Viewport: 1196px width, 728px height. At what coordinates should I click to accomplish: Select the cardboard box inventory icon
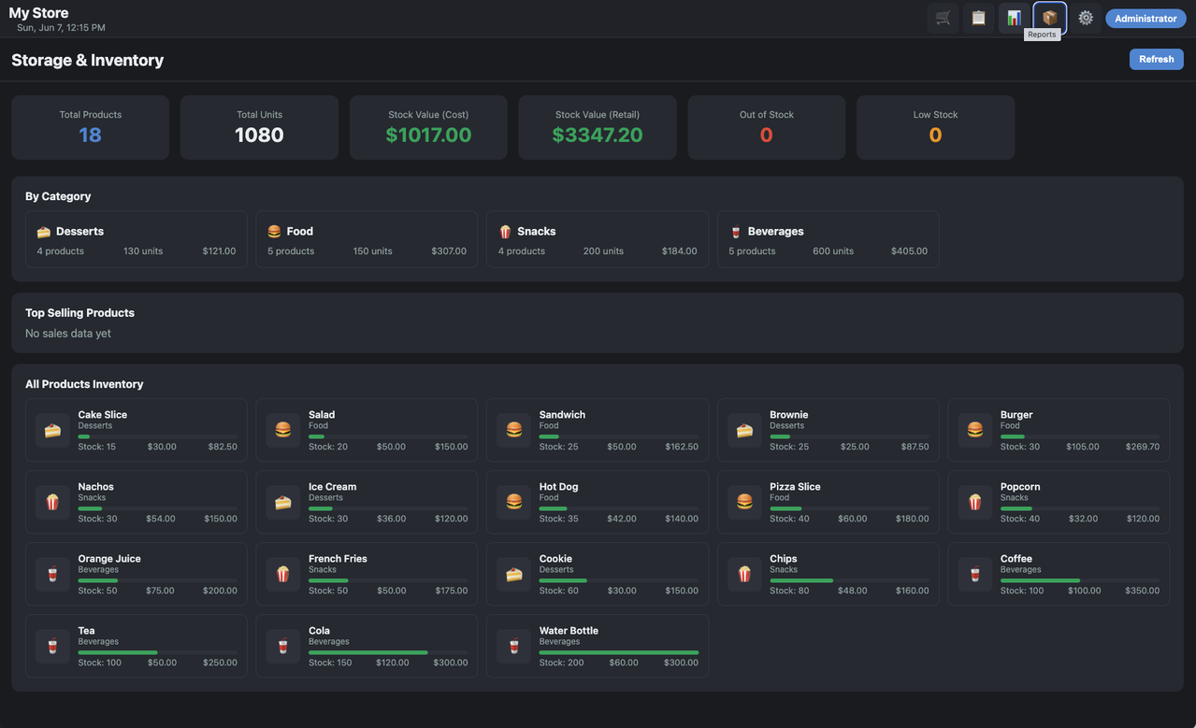[x=1049, y=18]
